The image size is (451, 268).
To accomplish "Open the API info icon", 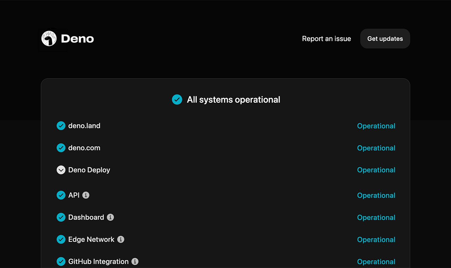I will tap(86, 195).
